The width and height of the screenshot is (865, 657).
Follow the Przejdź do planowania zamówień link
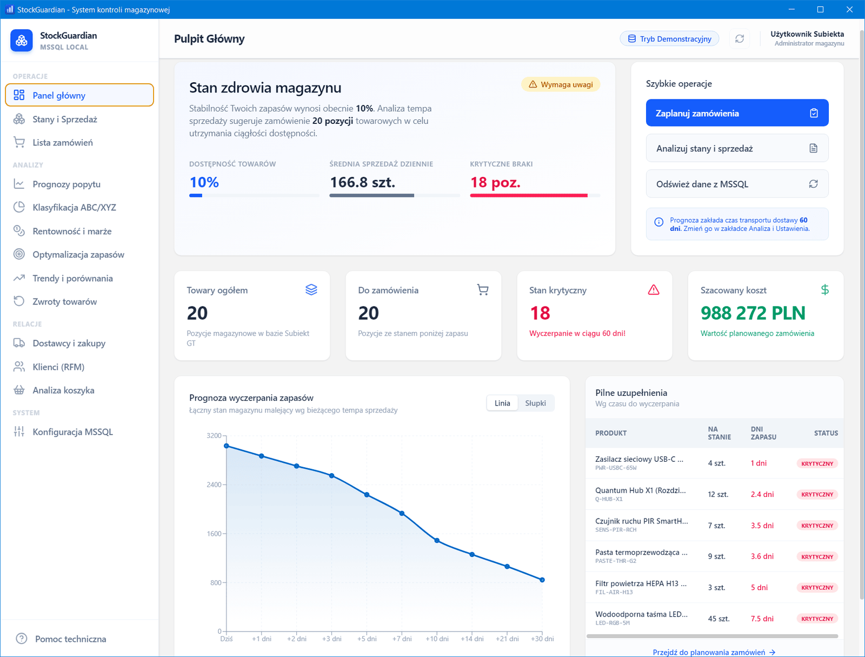[x=714, y=652]
